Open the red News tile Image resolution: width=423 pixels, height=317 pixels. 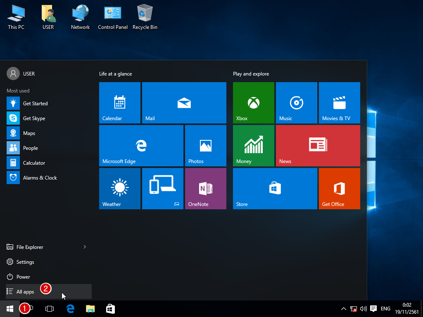pos(318,145)
